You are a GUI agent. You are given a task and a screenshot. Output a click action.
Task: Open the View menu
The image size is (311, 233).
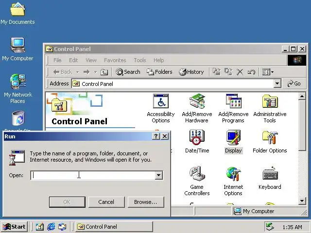pyautogui.click(x=91, y=60)
